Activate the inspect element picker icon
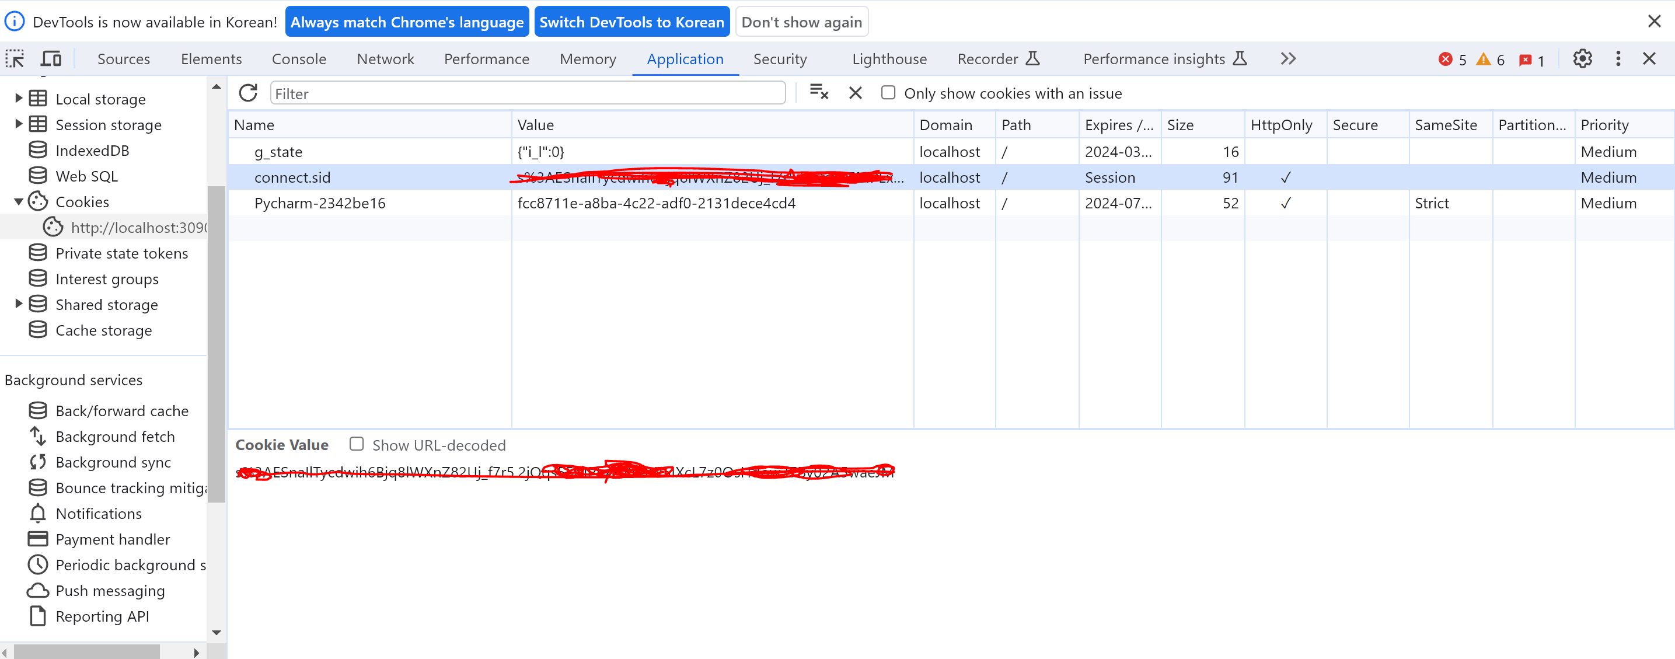The width and height of the screenshot is (1675, 659). coord(15,58)
